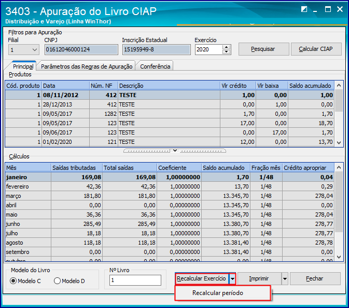Select the janeiro row in Cálculos
The image size is (349, 308).
click(x=170, y=177)
